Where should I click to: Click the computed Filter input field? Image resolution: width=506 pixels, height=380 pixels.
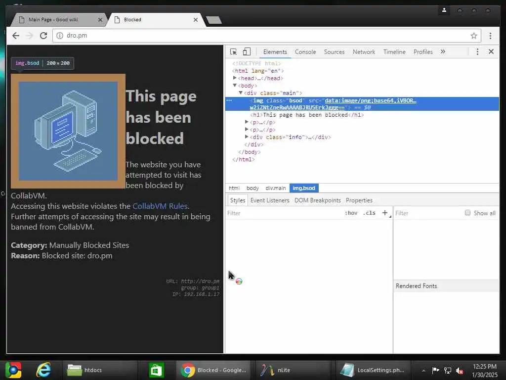(427, 213)
